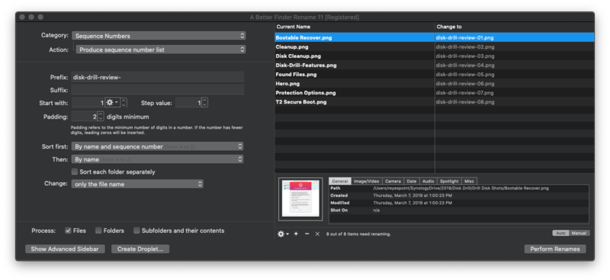Enable the Files process checkbox
The image size is (610, 280).
coord(68,231)
